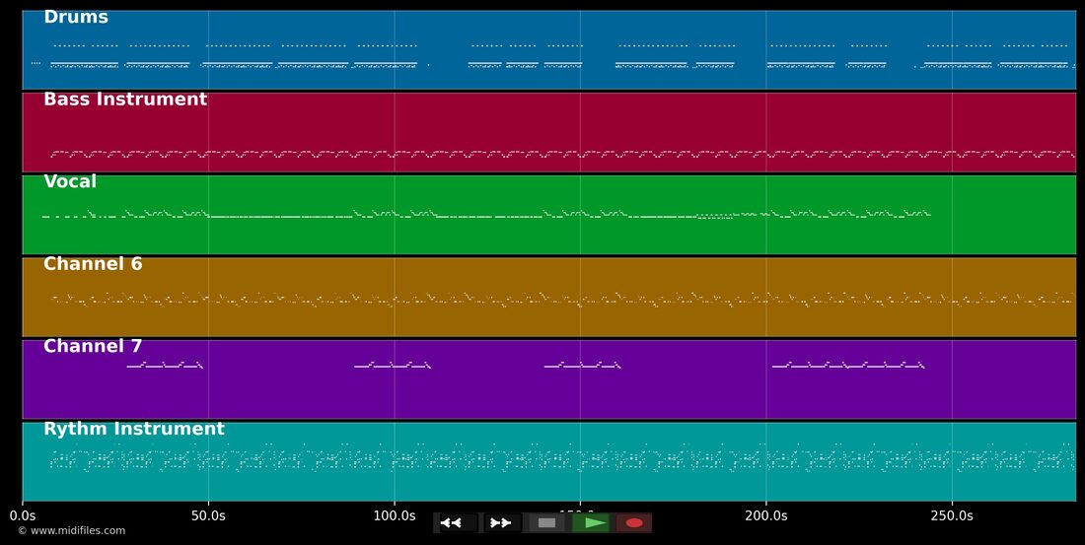Stop playback with the square stop button

[546, 523]
